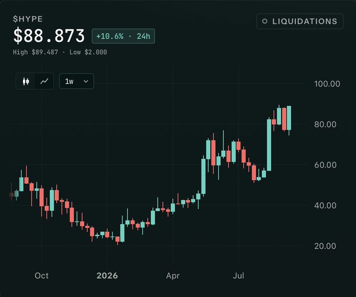356x297 pixels.
Task: Open the 1w timeframe dropdown
Action: click(x=76, y=81)
